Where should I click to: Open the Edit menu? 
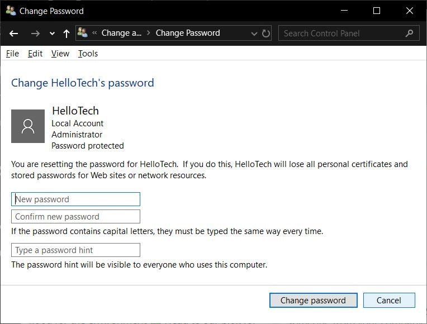[x=35, y=54]
